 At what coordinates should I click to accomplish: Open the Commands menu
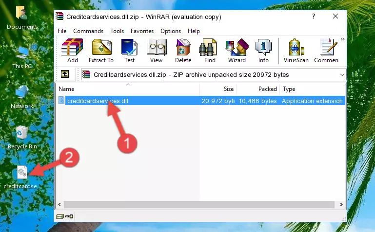[88, 31]
